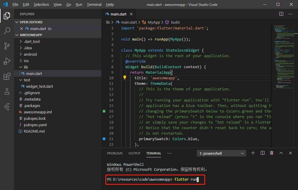Open the powershell terminal selector dropdown

pos(221,153)
